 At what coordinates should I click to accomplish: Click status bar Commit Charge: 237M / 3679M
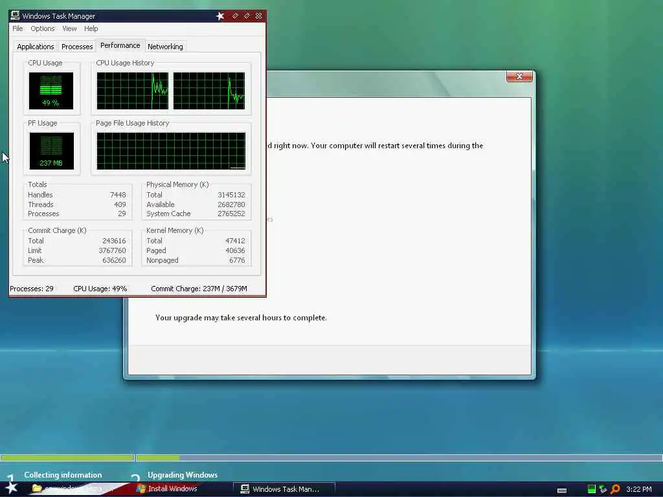coord(199,289)
